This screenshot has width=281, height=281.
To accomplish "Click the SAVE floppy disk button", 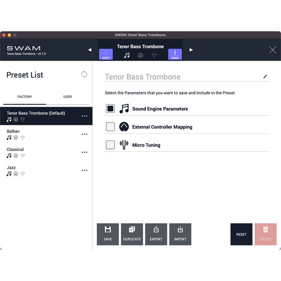I will (108, 234).
